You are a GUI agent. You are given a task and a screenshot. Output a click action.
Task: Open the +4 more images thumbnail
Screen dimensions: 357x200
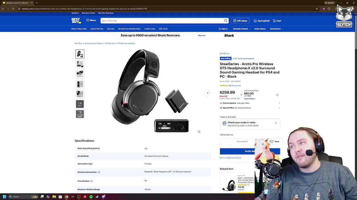pos(80,104)
